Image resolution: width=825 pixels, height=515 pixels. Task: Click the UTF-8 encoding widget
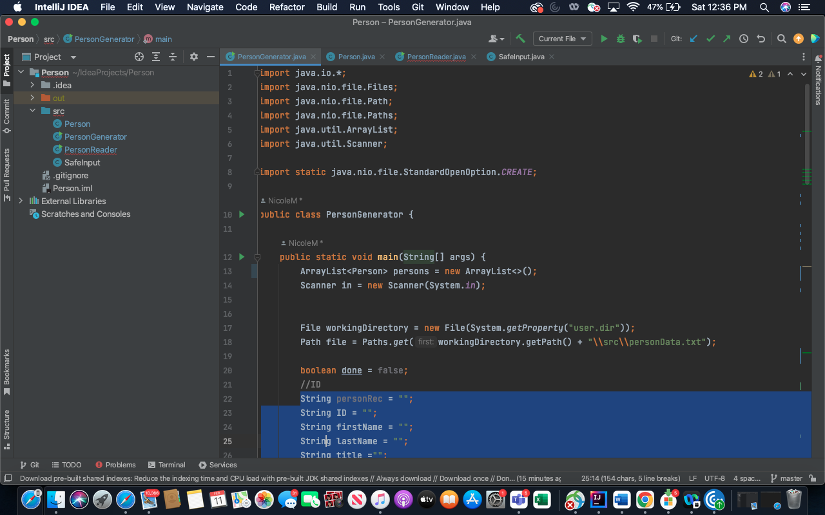point(715,478)
